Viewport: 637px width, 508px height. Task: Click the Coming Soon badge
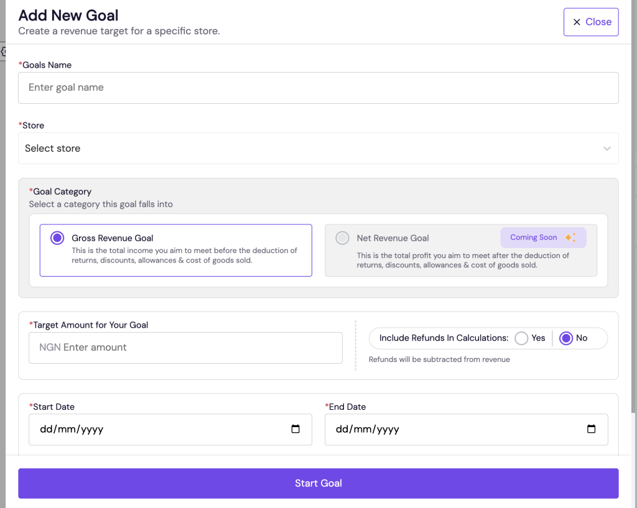pos(534,238)
